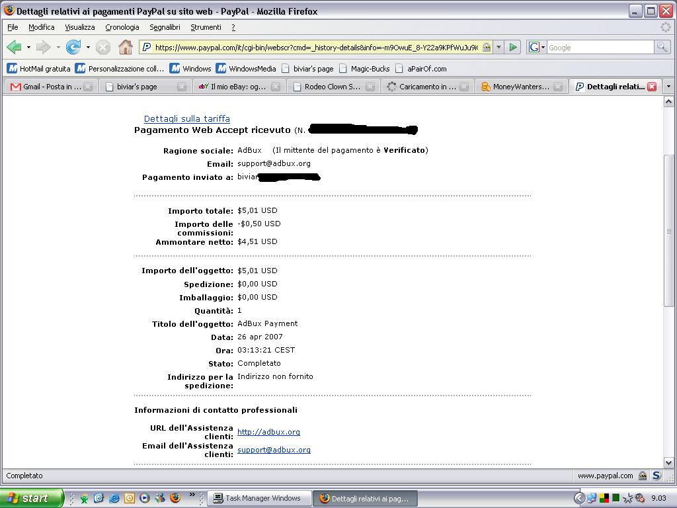Image resolution: width=677 pixels, height=508 pixels.
Task: Switch to the Il mio eBay tab
Action: point(239,87)
